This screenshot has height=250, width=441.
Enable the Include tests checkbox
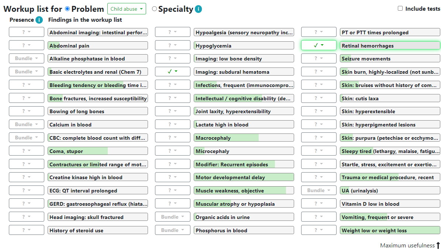pos(400,8)
